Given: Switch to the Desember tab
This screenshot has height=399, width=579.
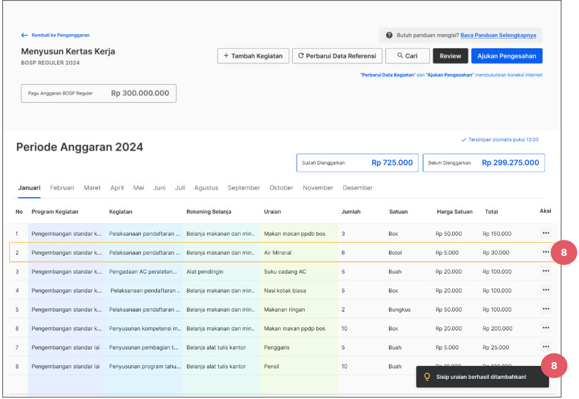Looking at the screenshot, I should pos(357,188).
